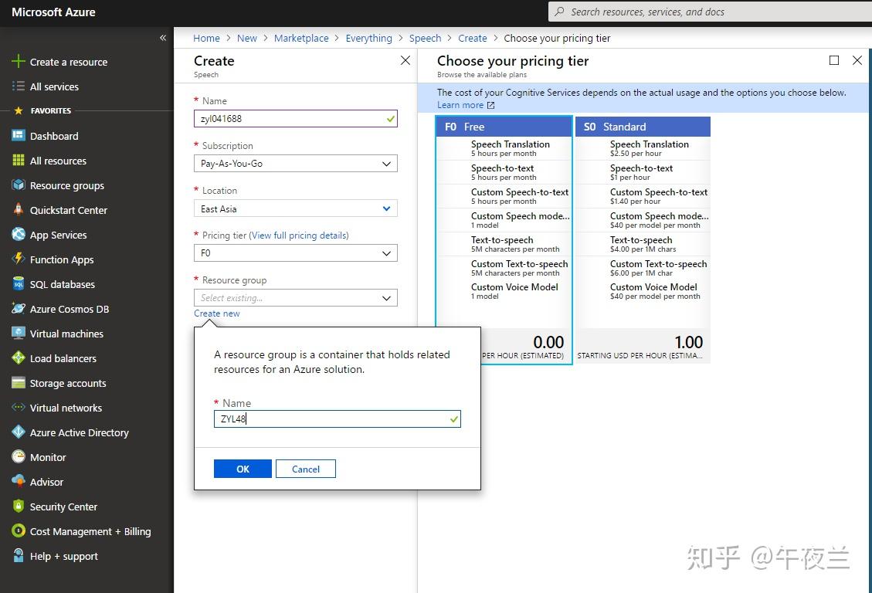Click Speech-to-text $1 per hour row
872x593 pixels.
coord(643,172)
